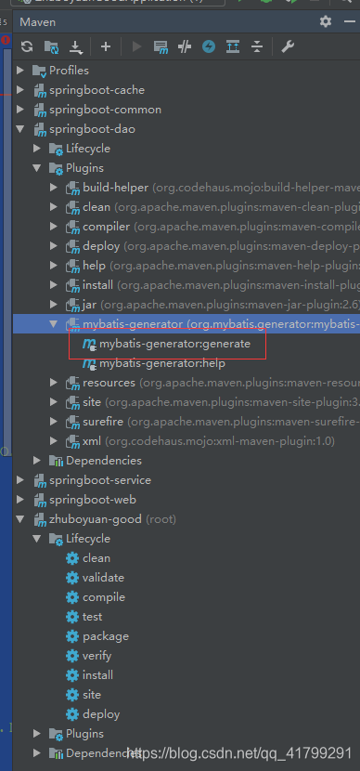Image resolution: width=360 pixels, height=771 pixels.
Task: Select springboot-web module
Action: tap(93, 500)
